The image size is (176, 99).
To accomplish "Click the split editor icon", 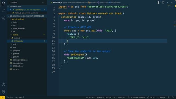I will pos(163,2).
